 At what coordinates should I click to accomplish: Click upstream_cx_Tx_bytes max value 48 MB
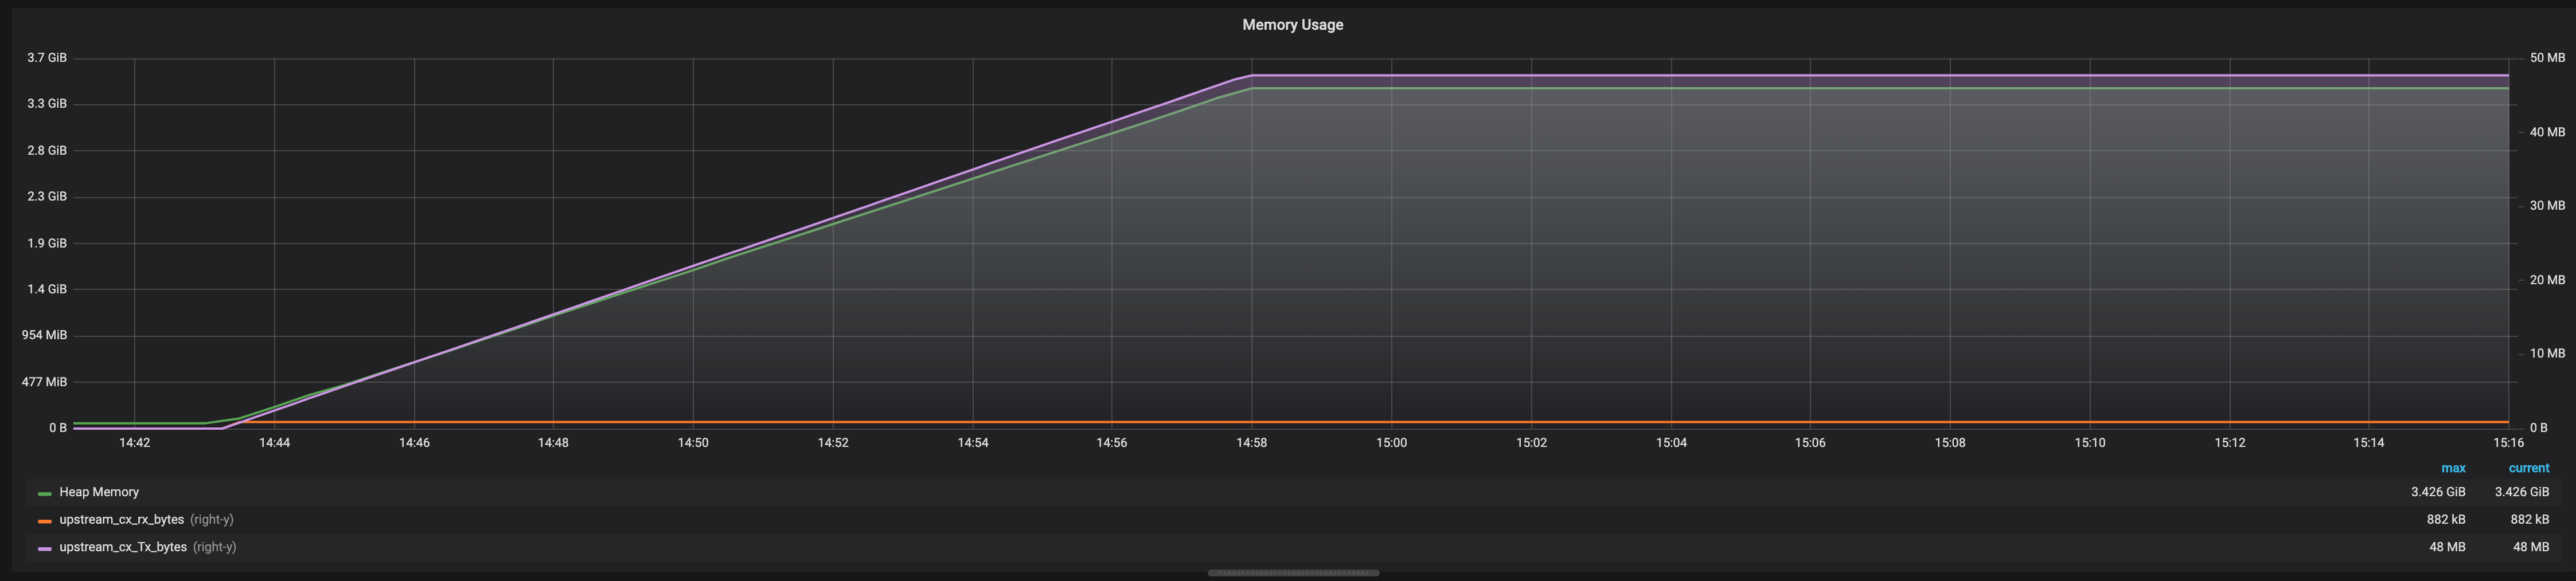click(2447, 547)
